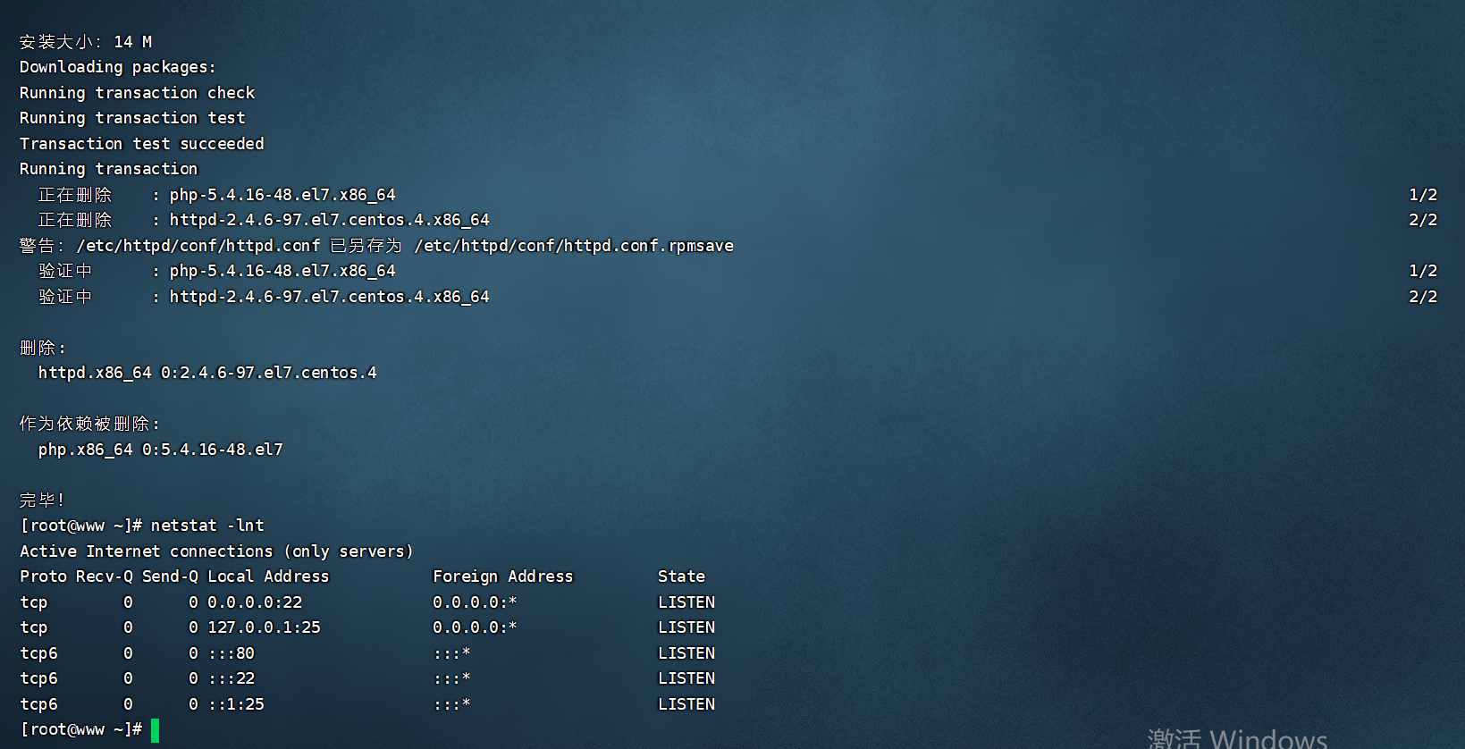Click local address ':::80'
Viewport: 1465px width, 749px height.
coord(232,653)
